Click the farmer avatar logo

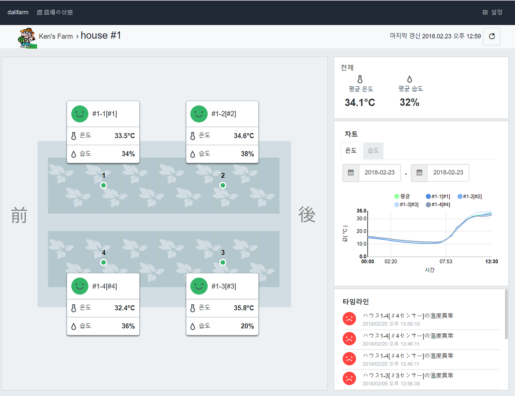click(x=27, y=38)
